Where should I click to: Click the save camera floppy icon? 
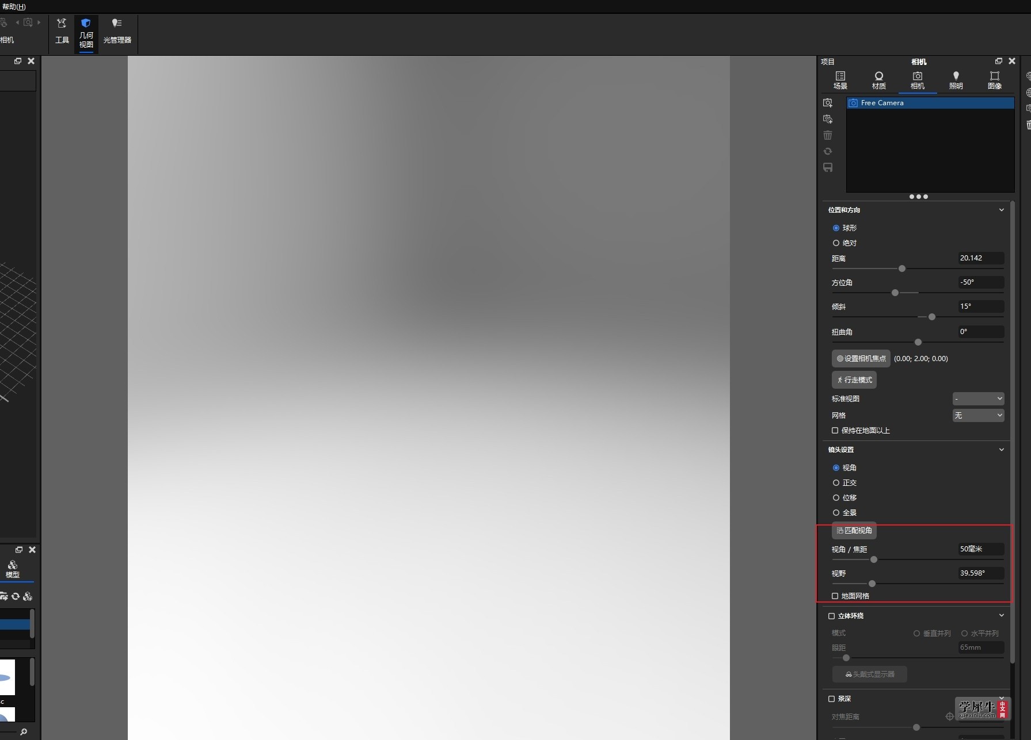(x=828, y=167)
